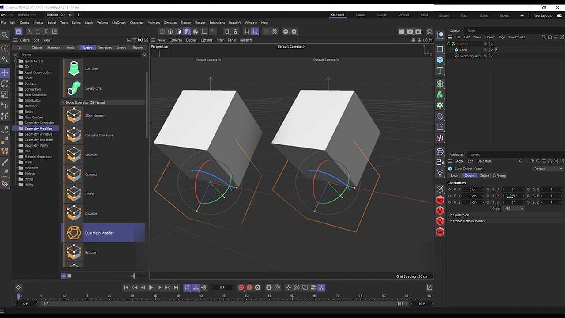Image resolution: width=565 pixels, height=318 pixels.
Task: Toggle Z axis lock
Action: pyautogui.click(x=46, y=31)
